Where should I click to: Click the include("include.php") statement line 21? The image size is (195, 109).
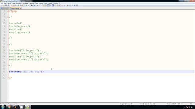[27, 72]
